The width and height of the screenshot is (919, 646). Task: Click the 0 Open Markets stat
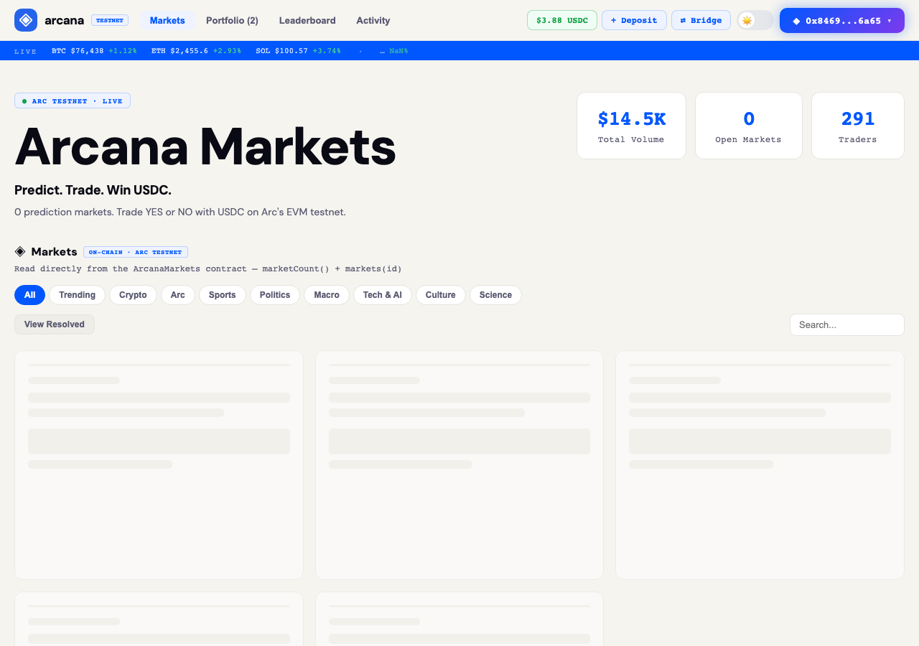click(x=748, y=126)
